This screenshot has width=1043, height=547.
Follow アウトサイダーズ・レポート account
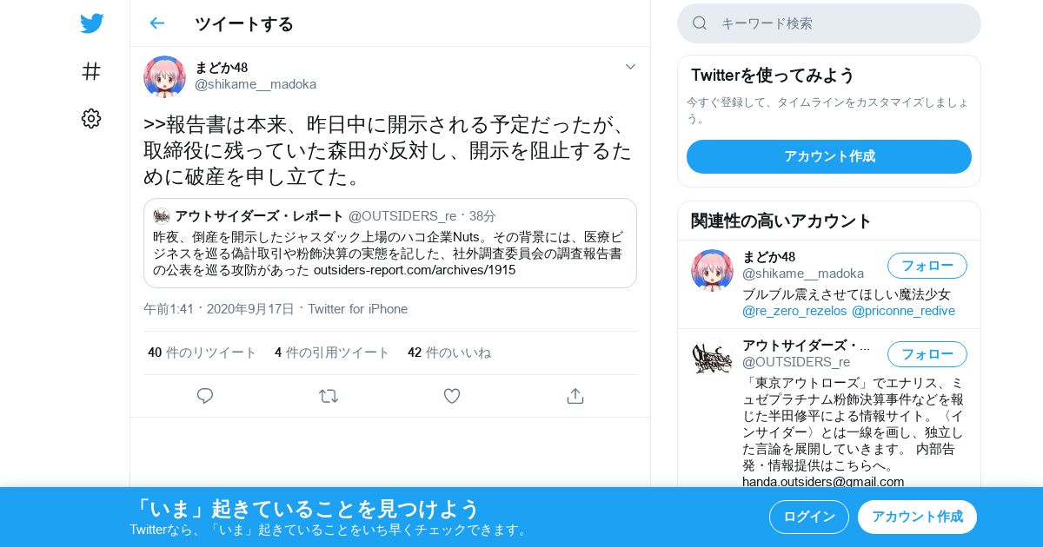click(x=927, y=354)
